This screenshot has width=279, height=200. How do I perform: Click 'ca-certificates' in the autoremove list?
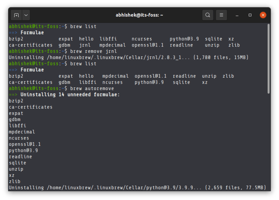[31, 107]
